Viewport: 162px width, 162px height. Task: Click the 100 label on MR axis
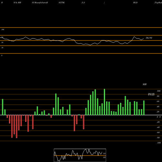pos(158,91)
